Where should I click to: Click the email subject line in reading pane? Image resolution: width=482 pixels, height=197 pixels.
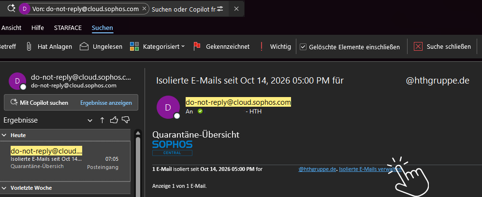click(313, 81)
